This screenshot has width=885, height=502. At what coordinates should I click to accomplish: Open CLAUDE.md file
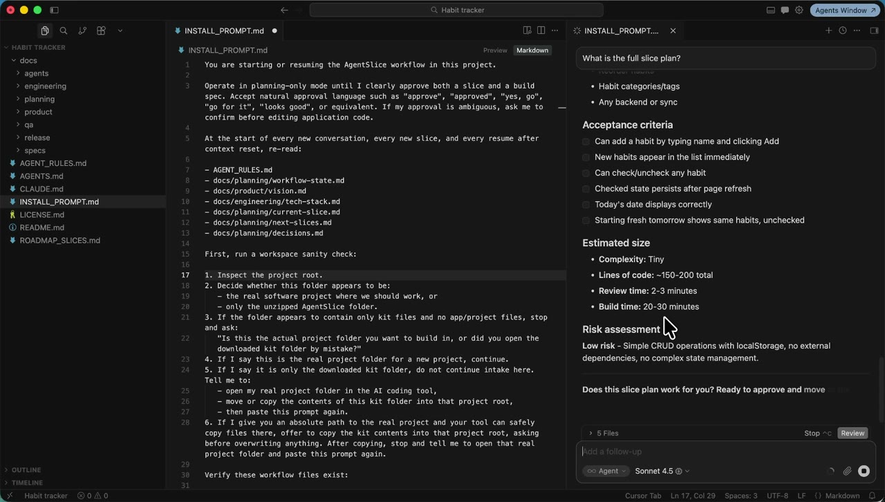(41, 189)
